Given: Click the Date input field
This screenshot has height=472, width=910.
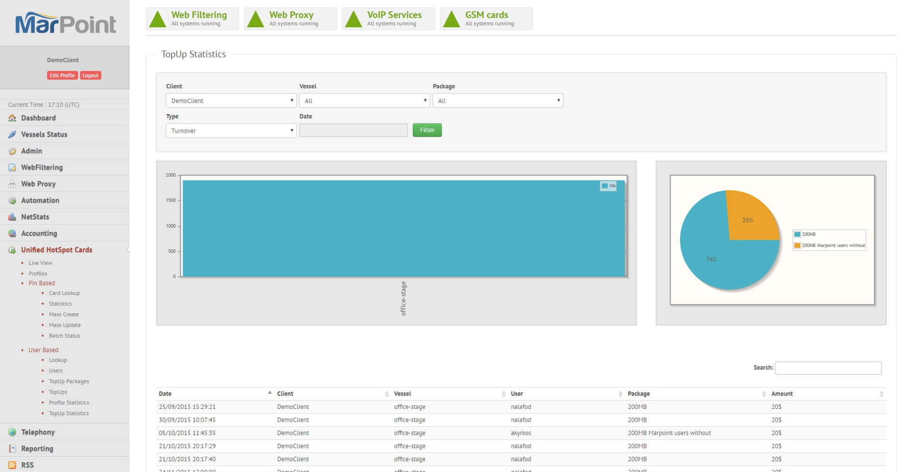Looking at the screenshot, I should (x=354, y=130).
